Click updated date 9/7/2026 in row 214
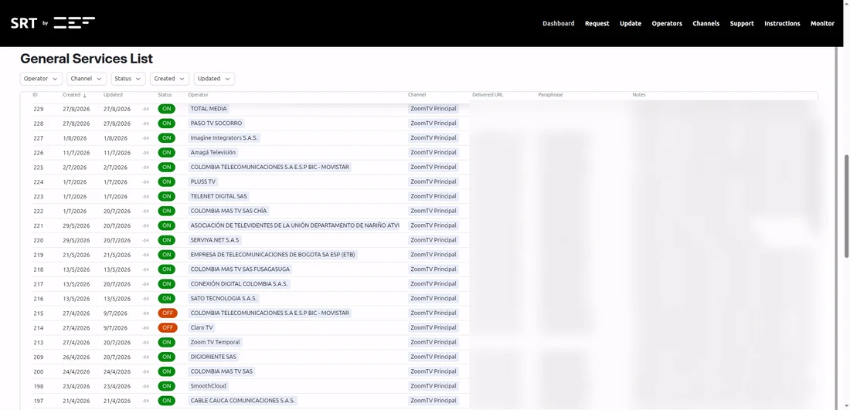This screenshot has height=410, width=850. coord(115,327)
